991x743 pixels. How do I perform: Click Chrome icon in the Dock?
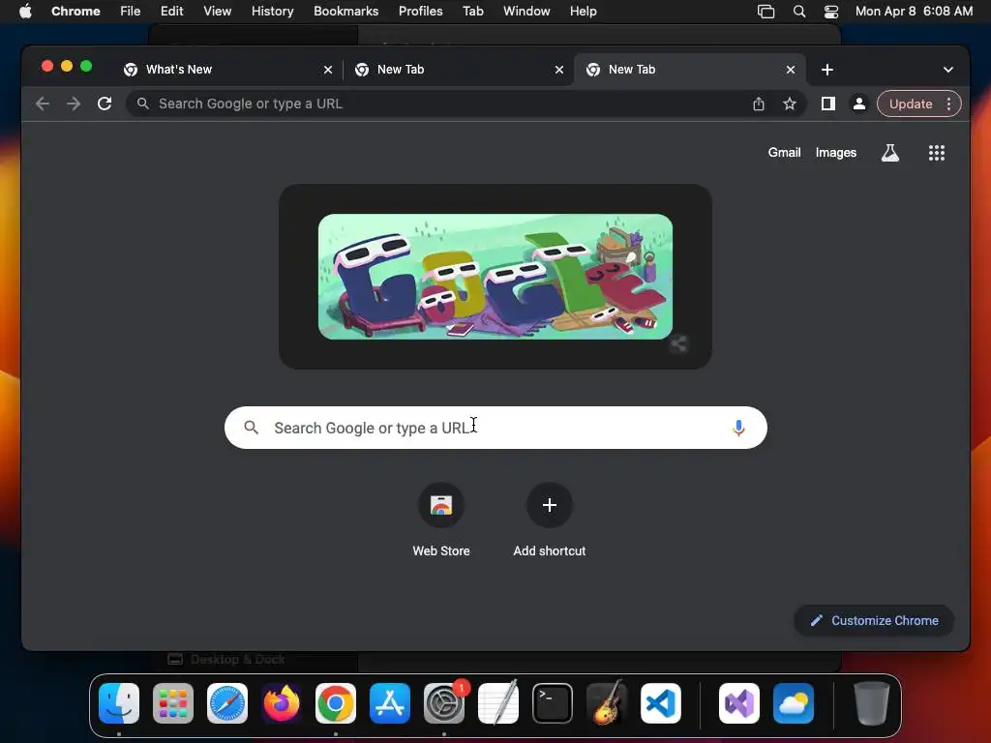click(336, 703)
